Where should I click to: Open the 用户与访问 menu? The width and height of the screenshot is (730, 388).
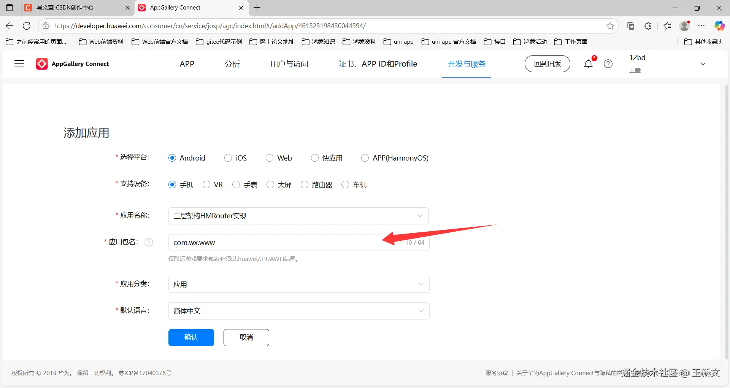point(289,64)
